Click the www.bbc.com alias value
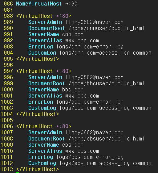Image resolution: width=158 pixels, height=173 pixels. [82, 96]
